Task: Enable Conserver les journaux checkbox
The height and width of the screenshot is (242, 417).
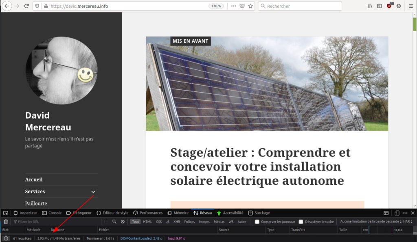Action: click(x=257, y=222)
